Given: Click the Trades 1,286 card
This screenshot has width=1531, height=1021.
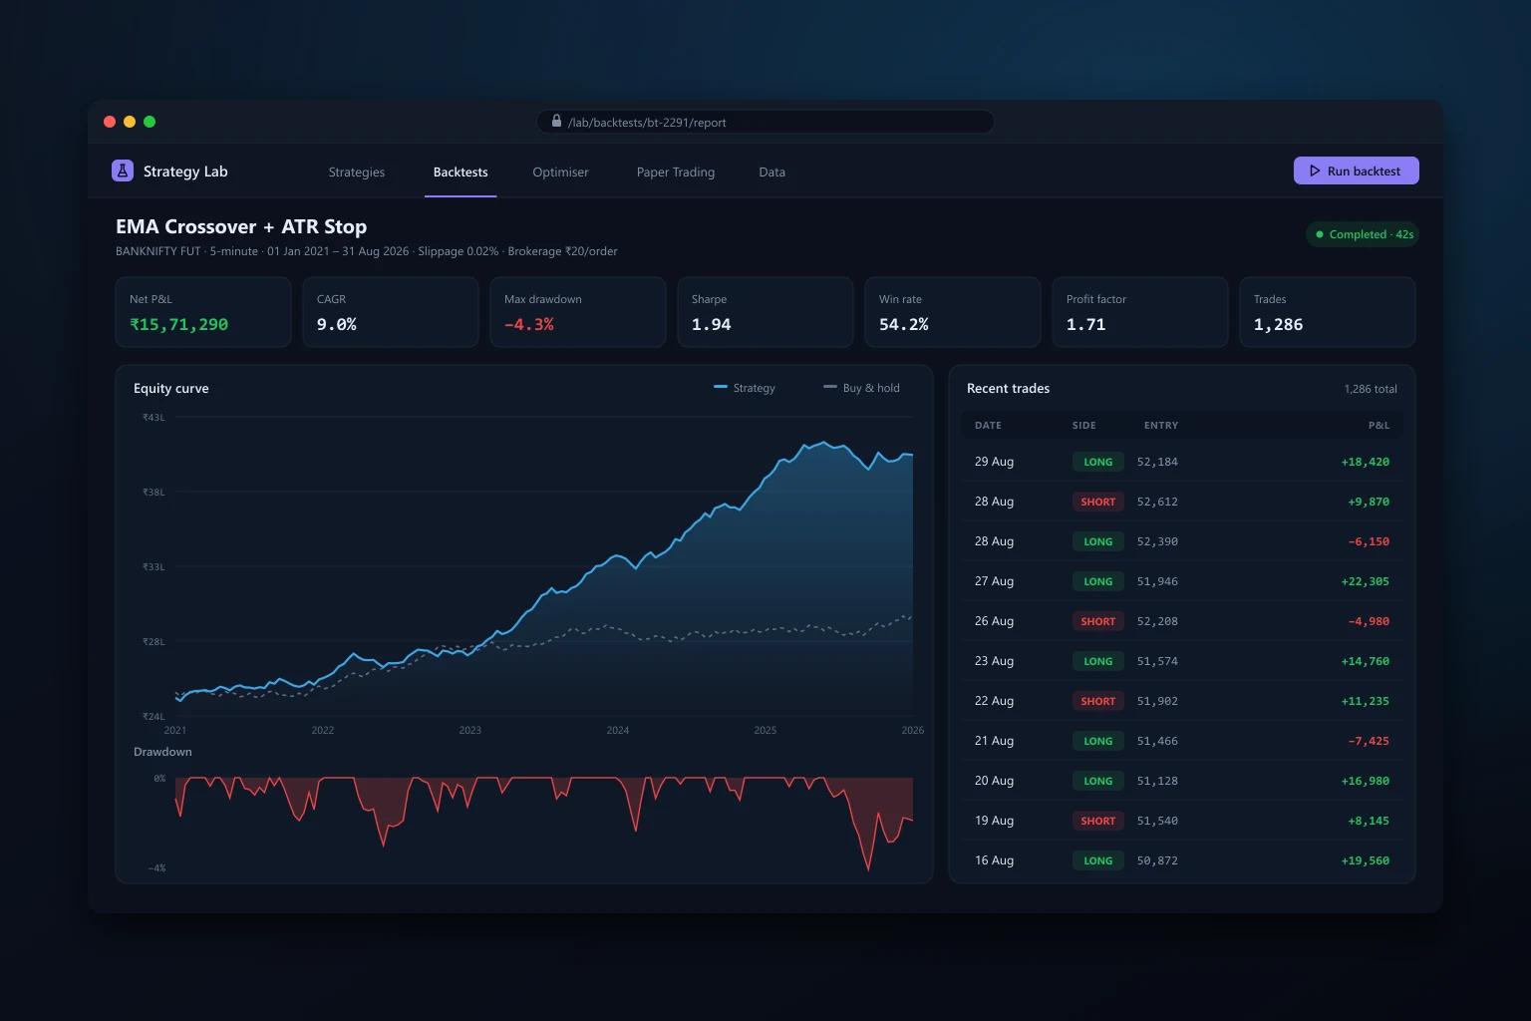Looking at the screenshot, I should coord(1328,312).
